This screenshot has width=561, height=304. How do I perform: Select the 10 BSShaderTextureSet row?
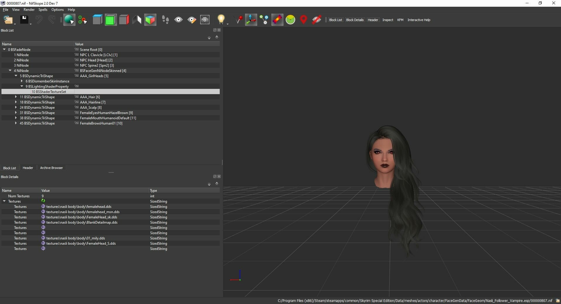110,91
